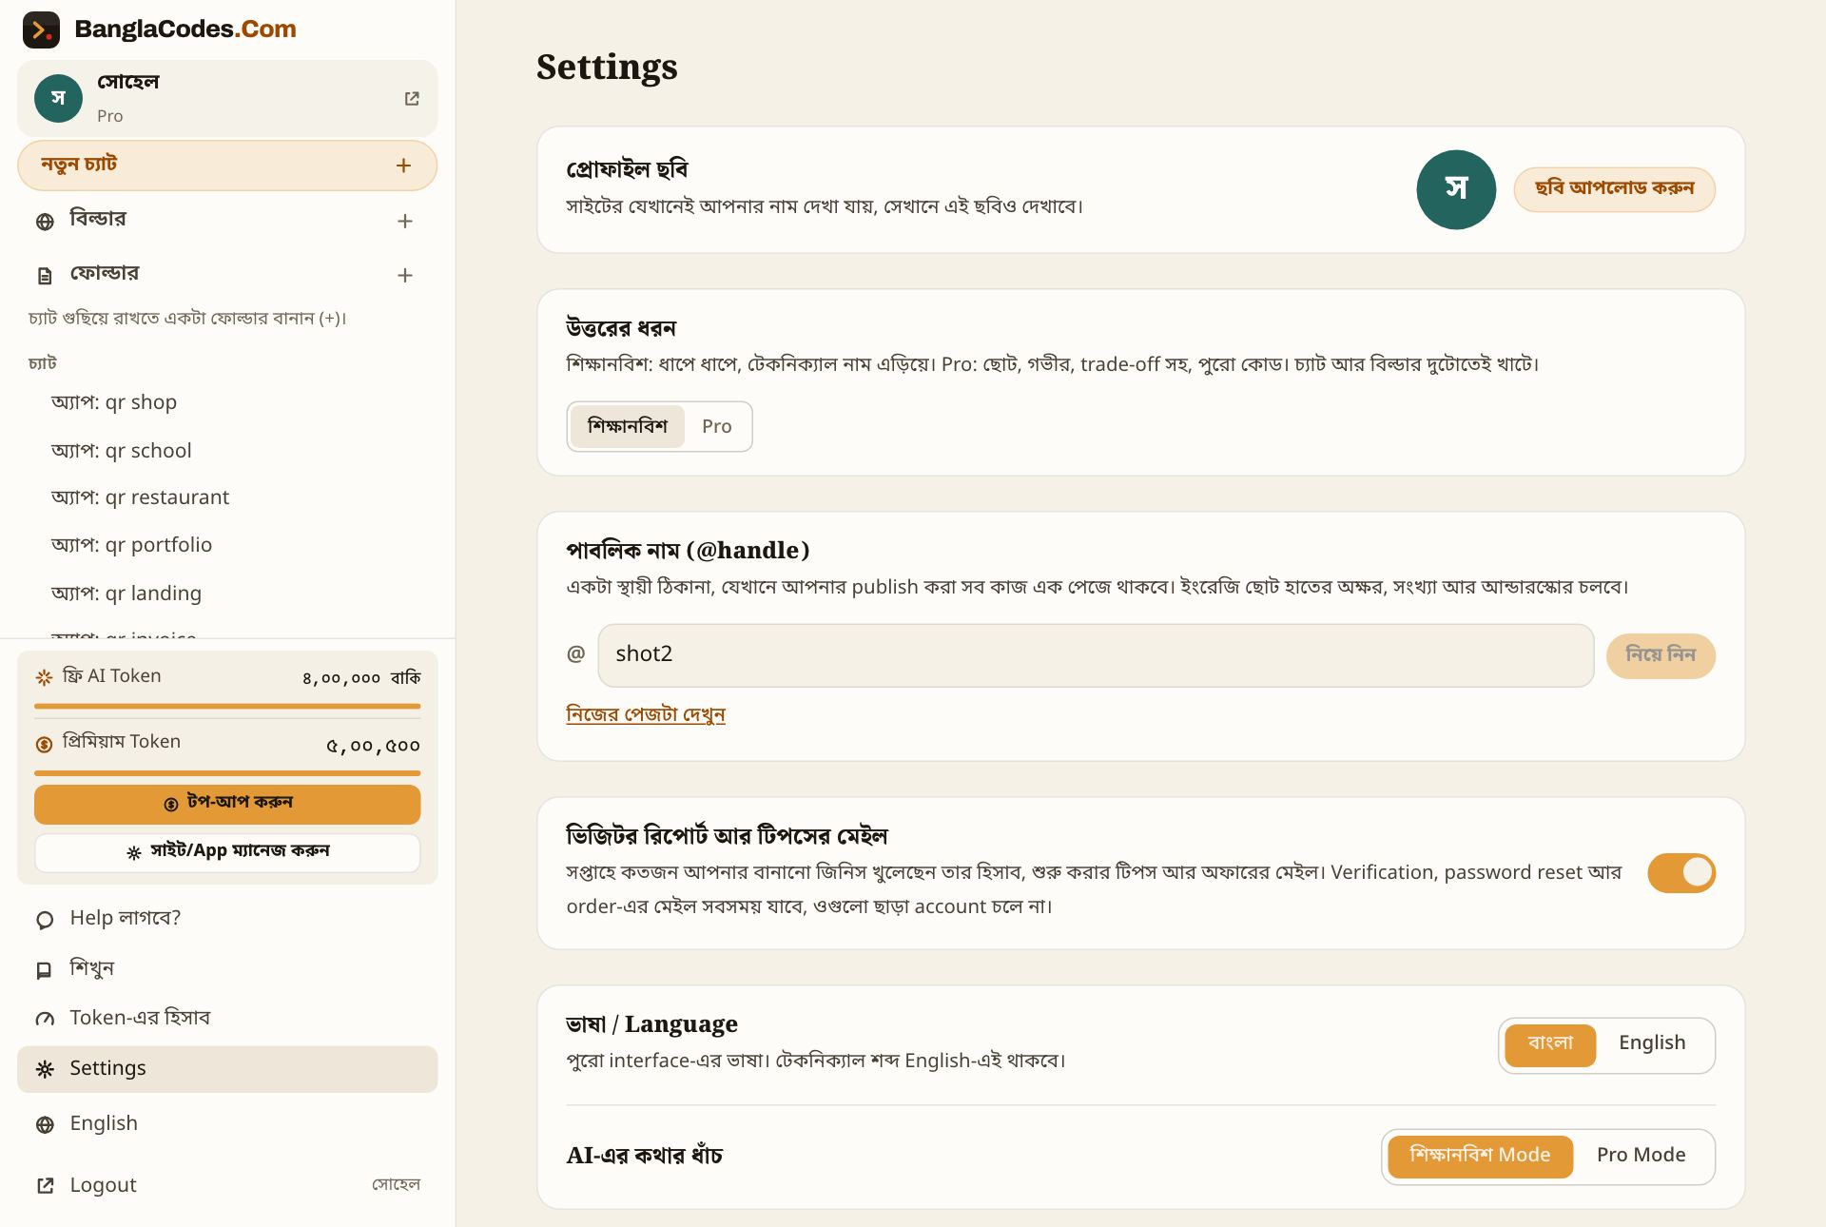Choose Pro Mode for AI tone
Screen dimensions: 1826x1227
pos(1641,1157)
